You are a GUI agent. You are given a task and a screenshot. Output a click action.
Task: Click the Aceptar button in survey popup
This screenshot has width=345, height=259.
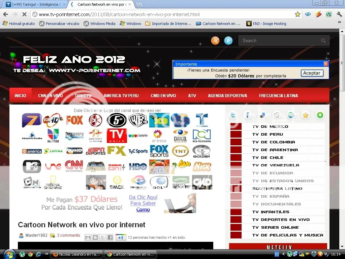point(312,73)
